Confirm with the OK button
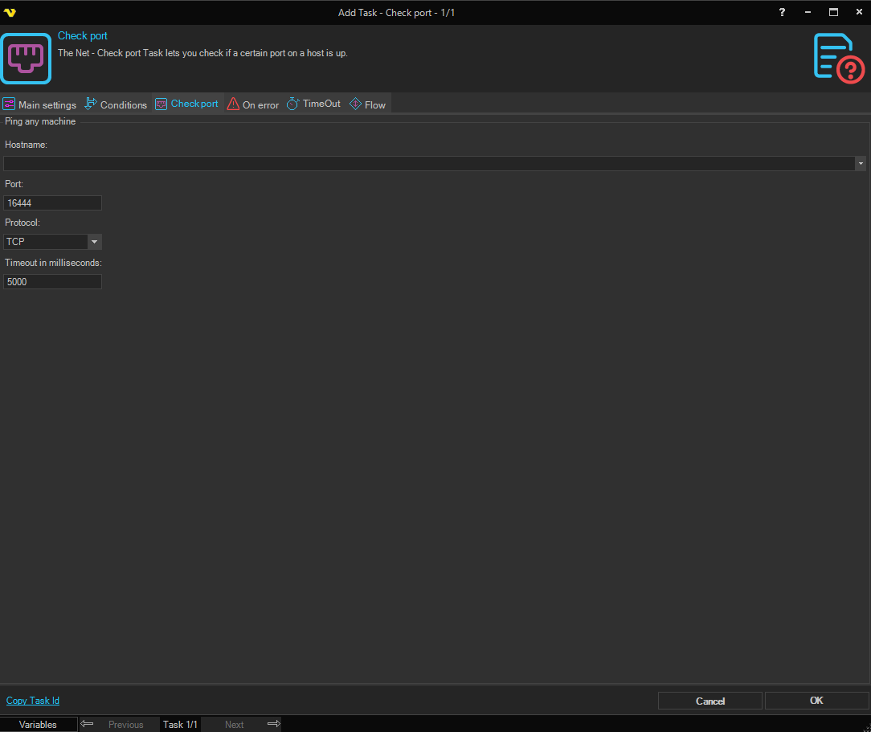This screenshot has width=871, height=732. point(816,701)
